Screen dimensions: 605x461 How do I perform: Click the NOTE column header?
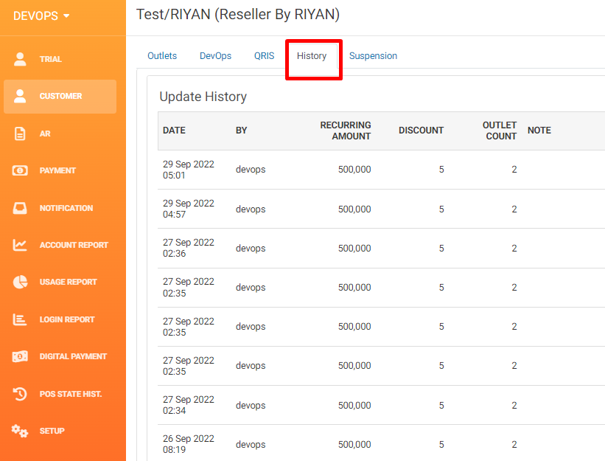point(539,131)
